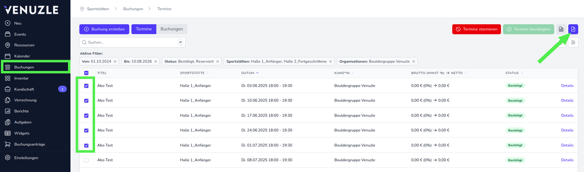Sort by the Status column
The width and height of the screenshot is (584, 172).
[514, 73]
